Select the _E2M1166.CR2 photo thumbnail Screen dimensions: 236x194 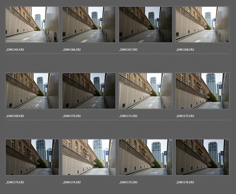[x=89, y=25]
